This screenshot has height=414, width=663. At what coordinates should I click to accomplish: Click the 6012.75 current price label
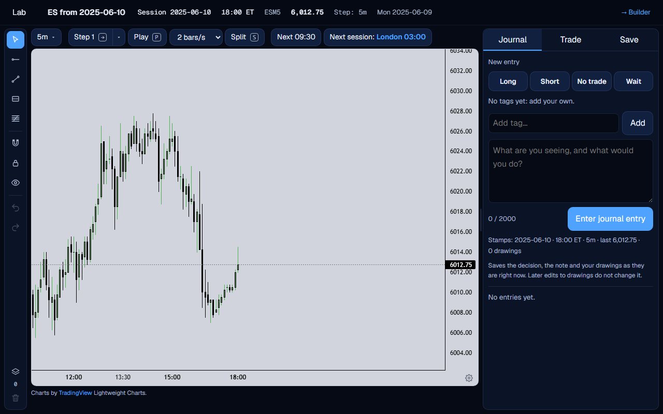pos(461,265)
